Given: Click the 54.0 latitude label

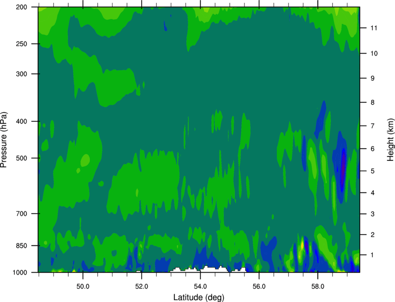Looking at the screenshot, I should pyautogui.click(x=200, y=286).
